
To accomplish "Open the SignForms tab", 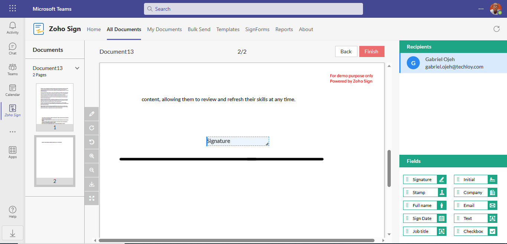I will pos(257,29).
